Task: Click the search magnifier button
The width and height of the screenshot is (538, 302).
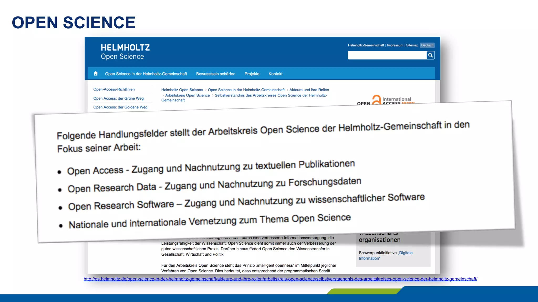Action: 430,55
